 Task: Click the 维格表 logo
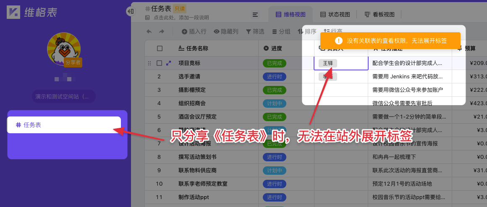(x=31, y=12)
